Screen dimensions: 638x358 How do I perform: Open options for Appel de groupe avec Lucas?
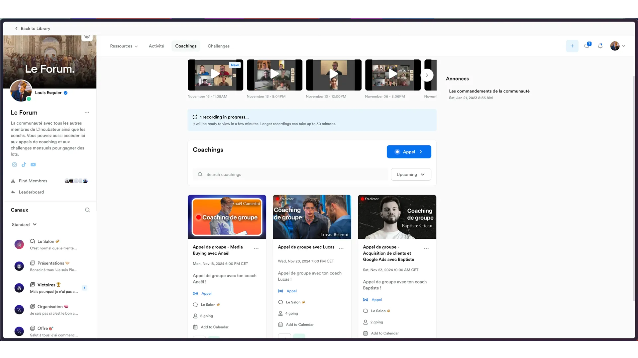[341, 249]
